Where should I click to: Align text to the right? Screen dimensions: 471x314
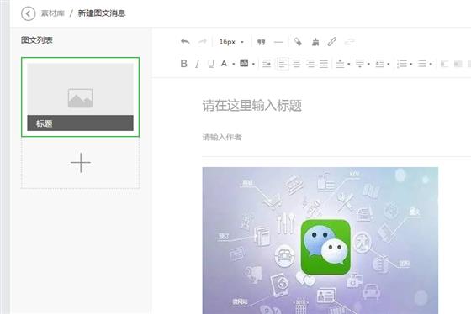(x=310, y=64)
